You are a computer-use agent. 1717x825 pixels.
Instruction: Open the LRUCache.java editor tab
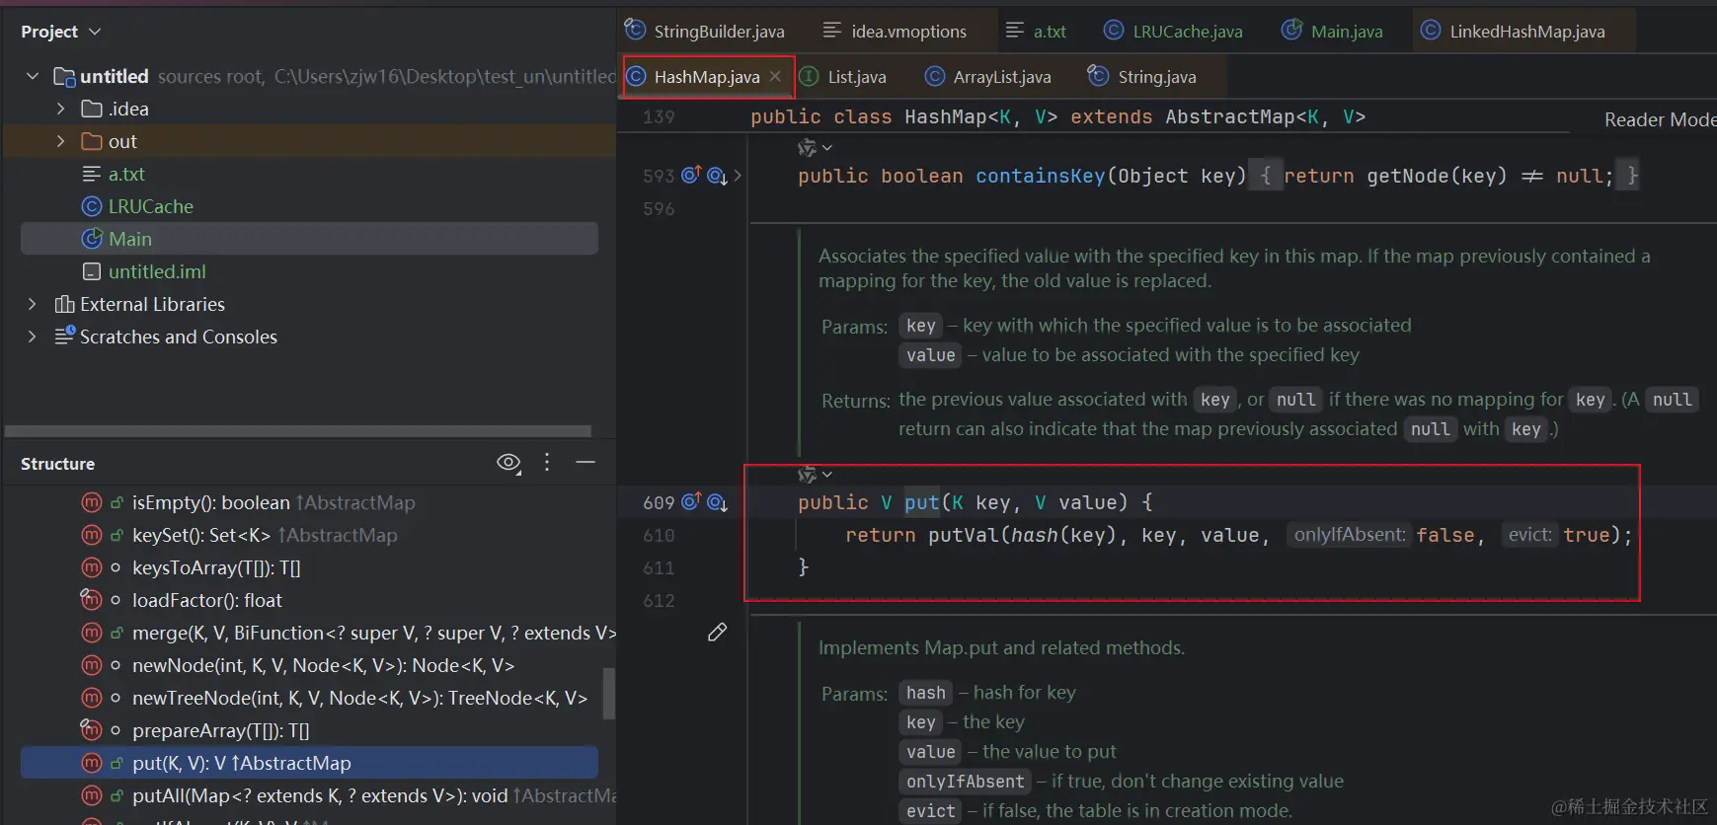[x=1173, y=31]
